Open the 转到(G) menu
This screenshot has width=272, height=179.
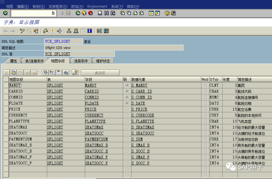point(39,7)
